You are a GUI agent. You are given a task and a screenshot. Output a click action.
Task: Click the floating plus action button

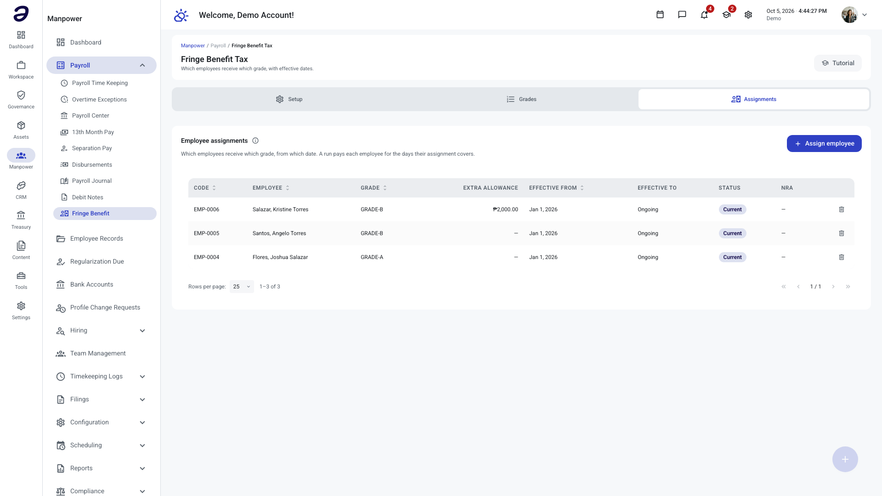pyautogui.click(x=845, y=459)
